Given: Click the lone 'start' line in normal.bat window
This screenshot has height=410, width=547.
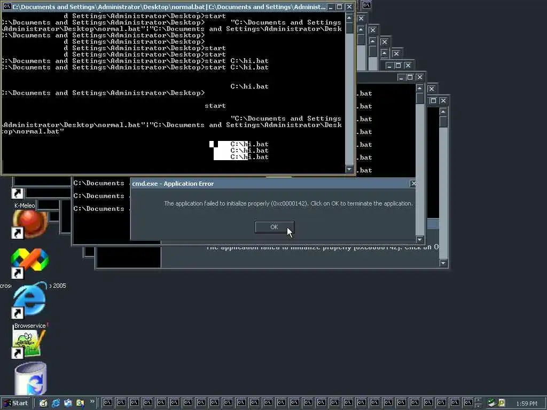Looking at the screenshot, I should click(x=215, y=106).
